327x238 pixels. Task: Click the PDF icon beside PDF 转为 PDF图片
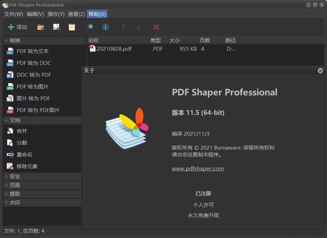pyautogui.click(x=10, y=110)
